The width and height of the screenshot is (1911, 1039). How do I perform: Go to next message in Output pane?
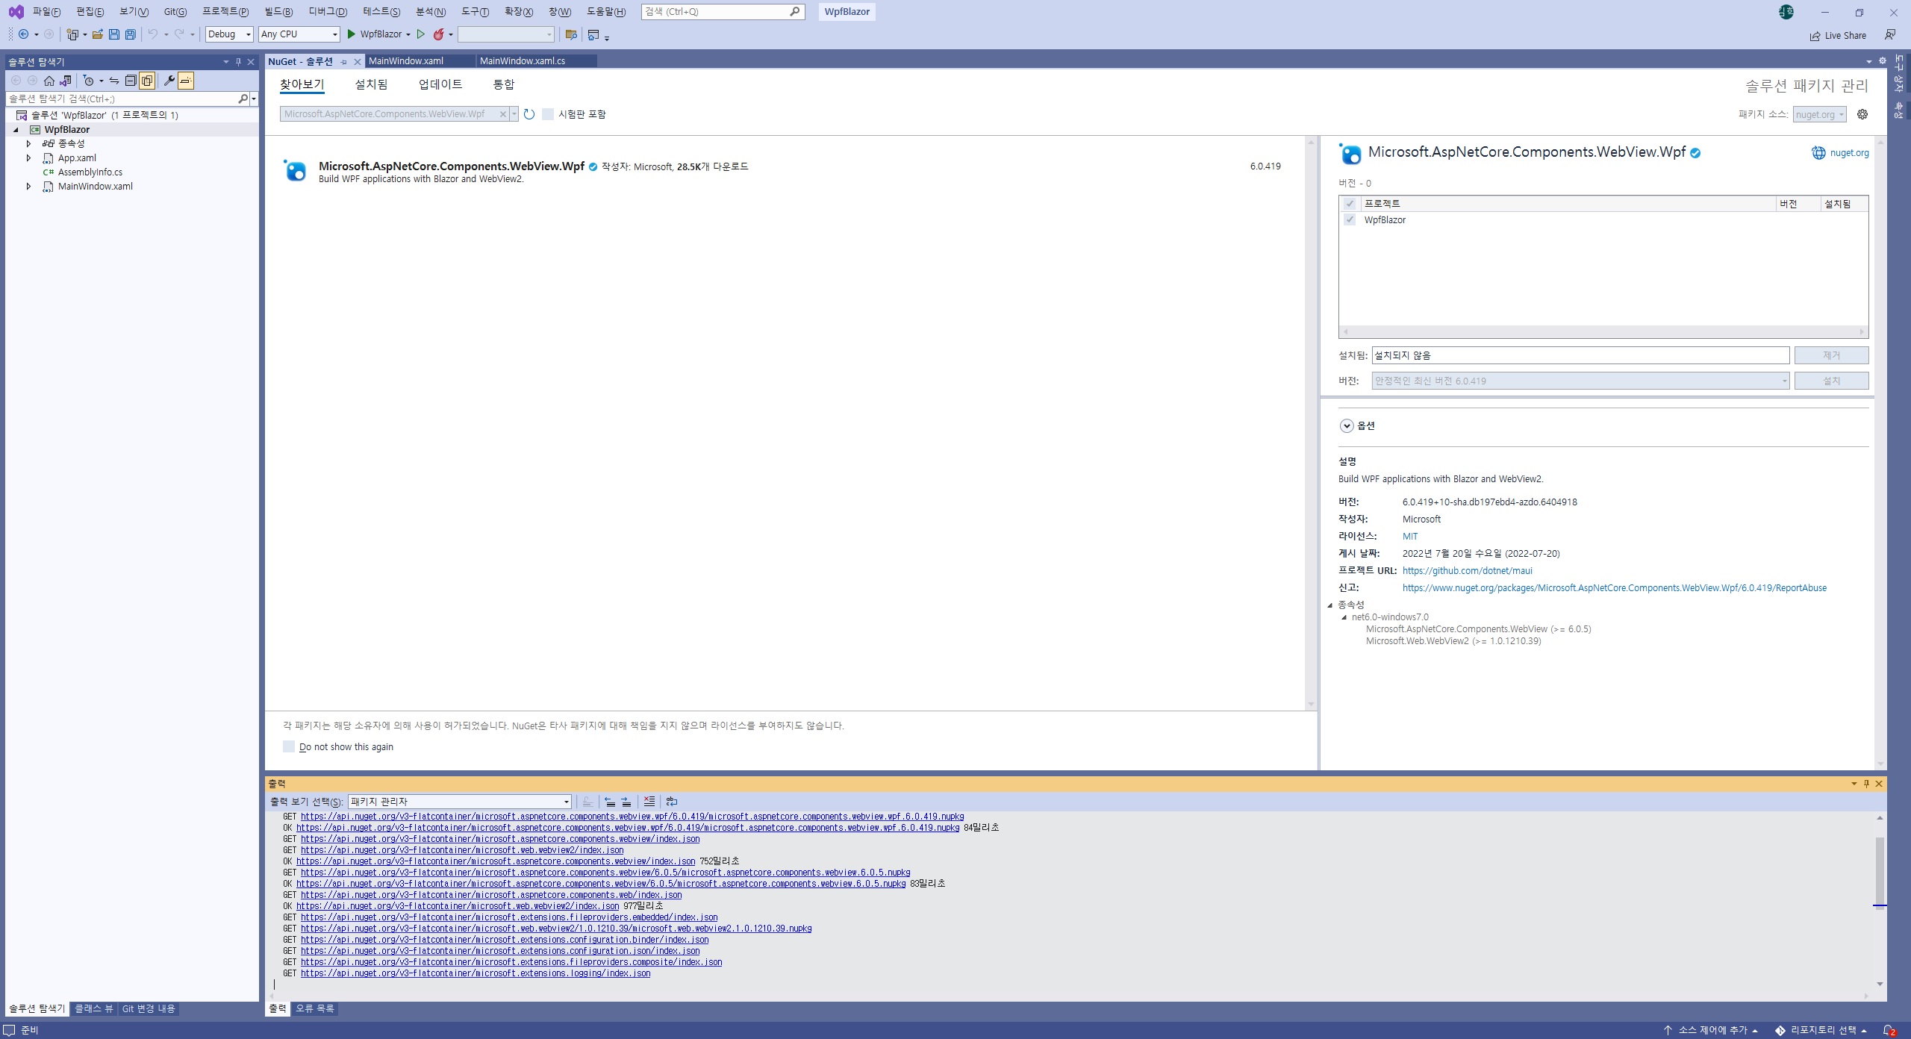626,802
